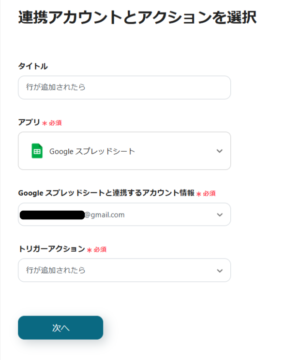Screen dimensions: 302x360
Task: Click the Google スプレッドシート app icon
Action: pyautogui.click(x=37, y=151)
